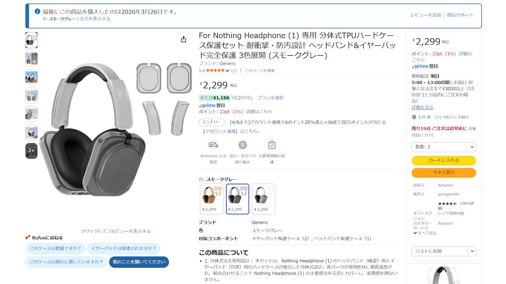Open the quantity dropdown
Viewport: 506px width, 284px height.
444,147
